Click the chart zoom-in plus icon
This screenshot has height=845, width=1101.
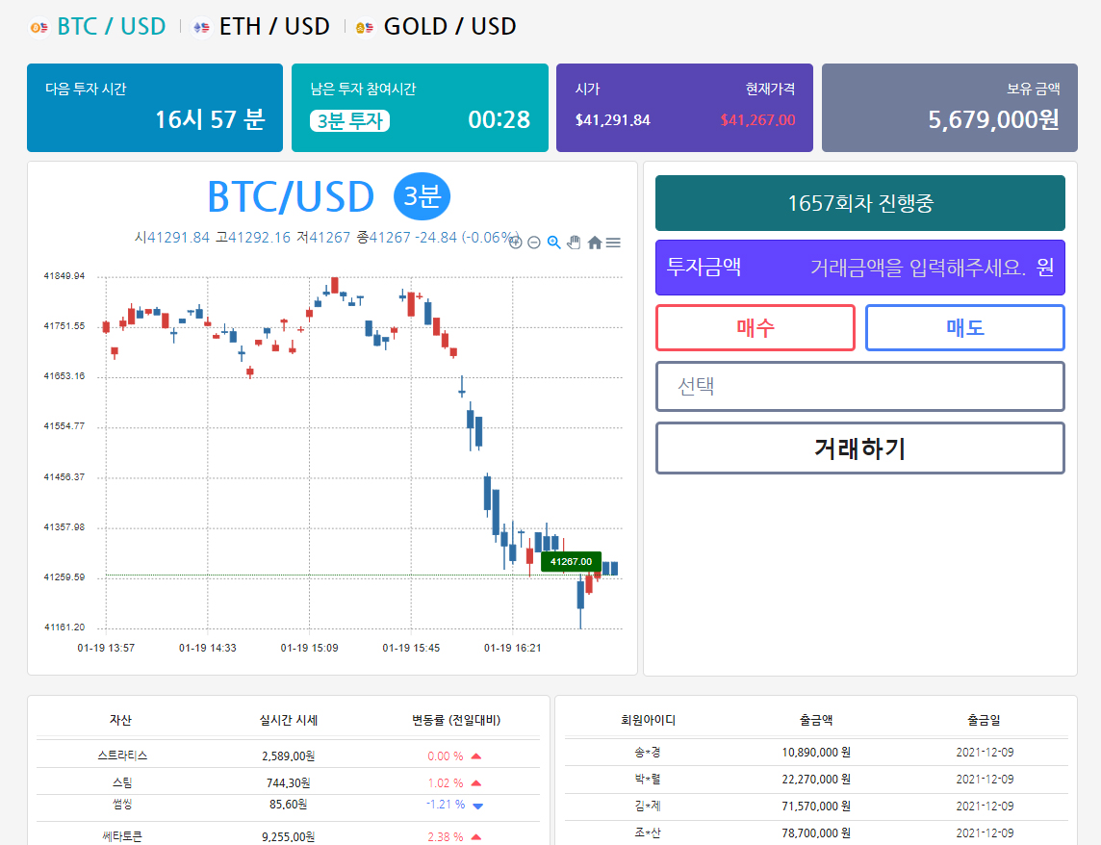click(x=516, y=243)
